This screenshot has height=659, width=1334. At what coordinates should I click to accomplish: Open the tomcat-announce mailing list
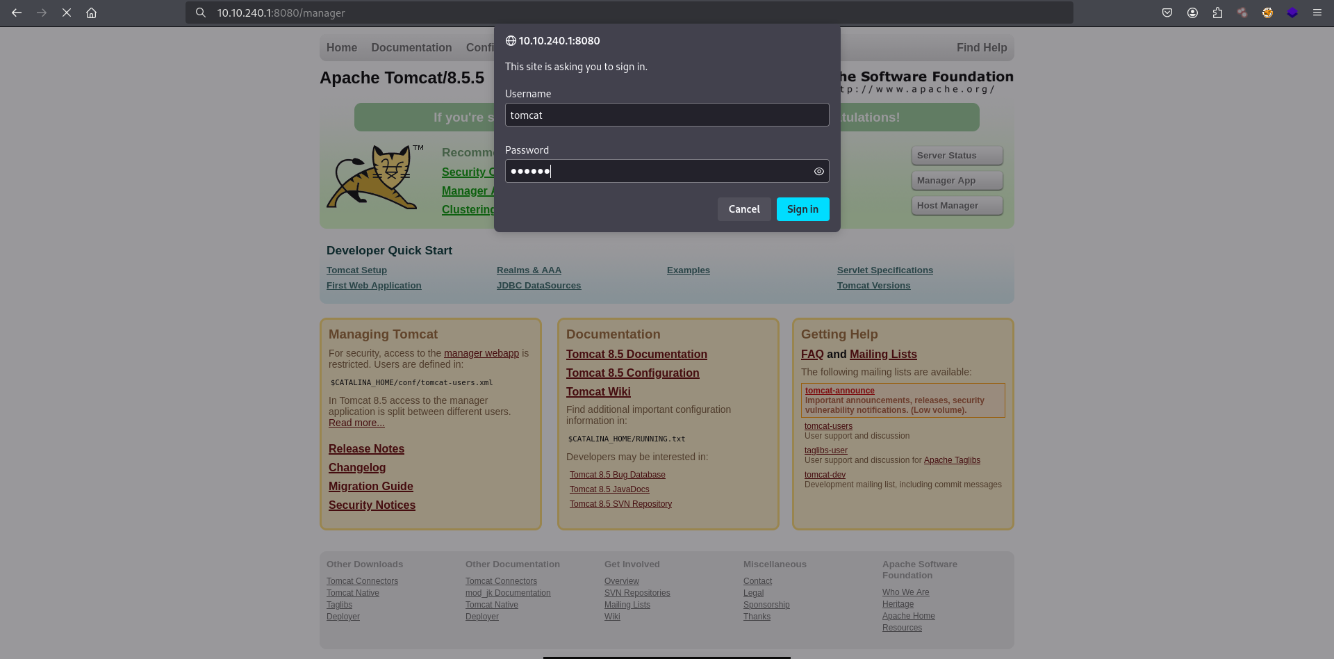[x=839, y=391]
